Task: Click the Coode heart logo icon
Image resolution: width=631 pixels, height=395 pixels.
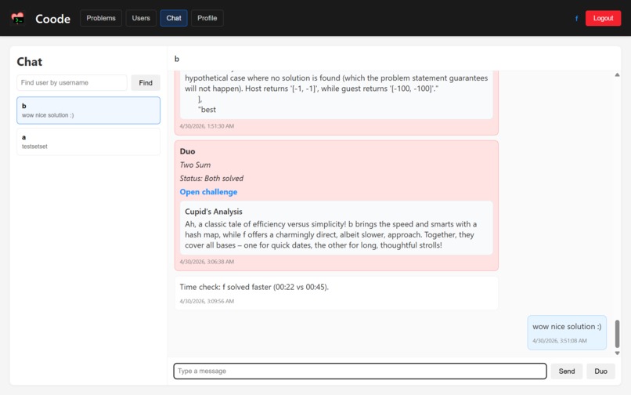Action: coord(18,18)
